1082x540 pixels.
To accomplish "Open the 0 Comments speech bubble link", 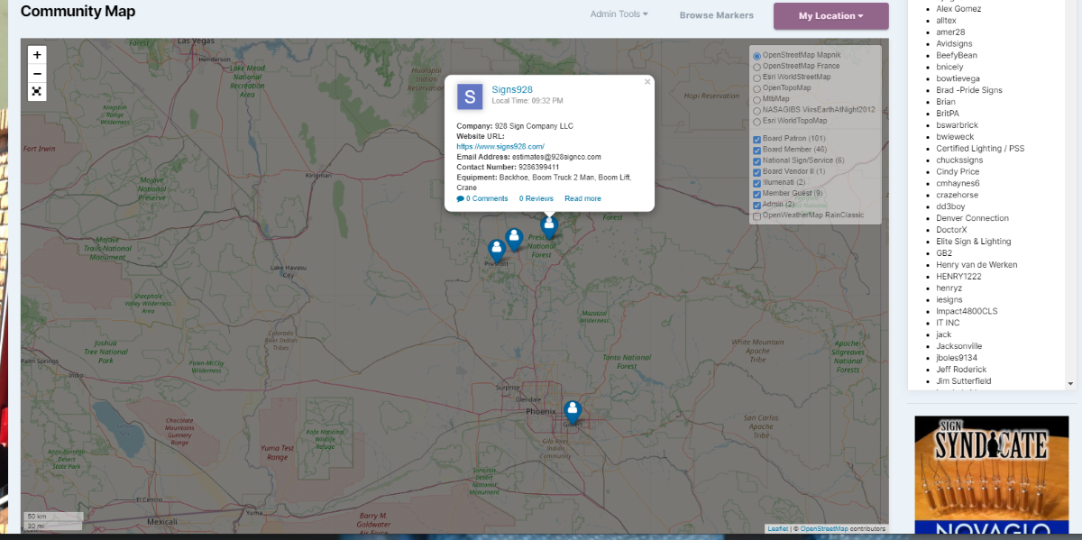I will coord(482,198).
